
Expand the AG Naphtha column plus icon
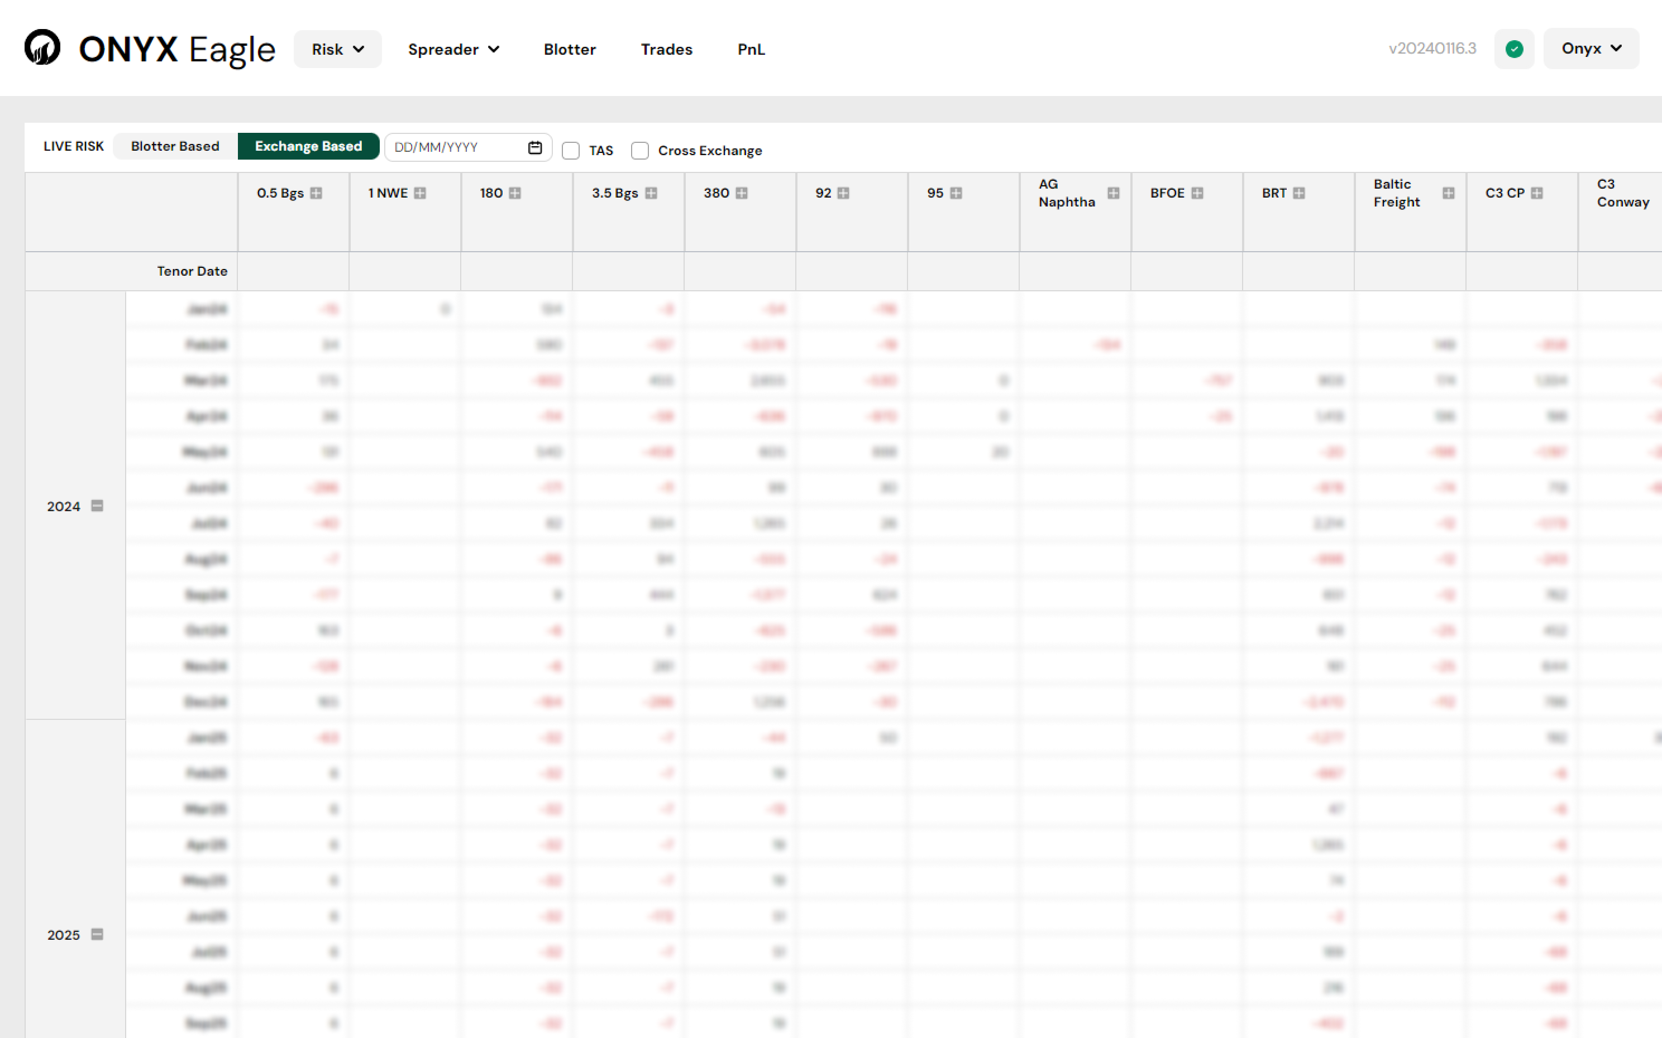pyautogui.click(x=1113, y=193)
